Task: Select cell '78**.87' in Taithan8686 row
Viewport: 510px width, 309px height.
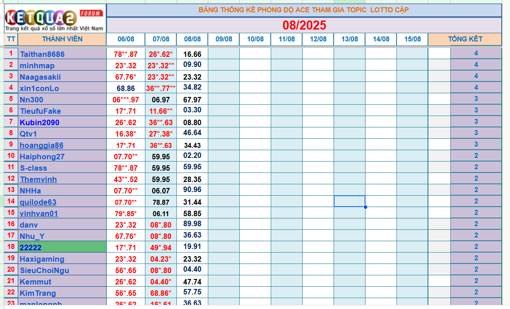Action: pos(126,54)
